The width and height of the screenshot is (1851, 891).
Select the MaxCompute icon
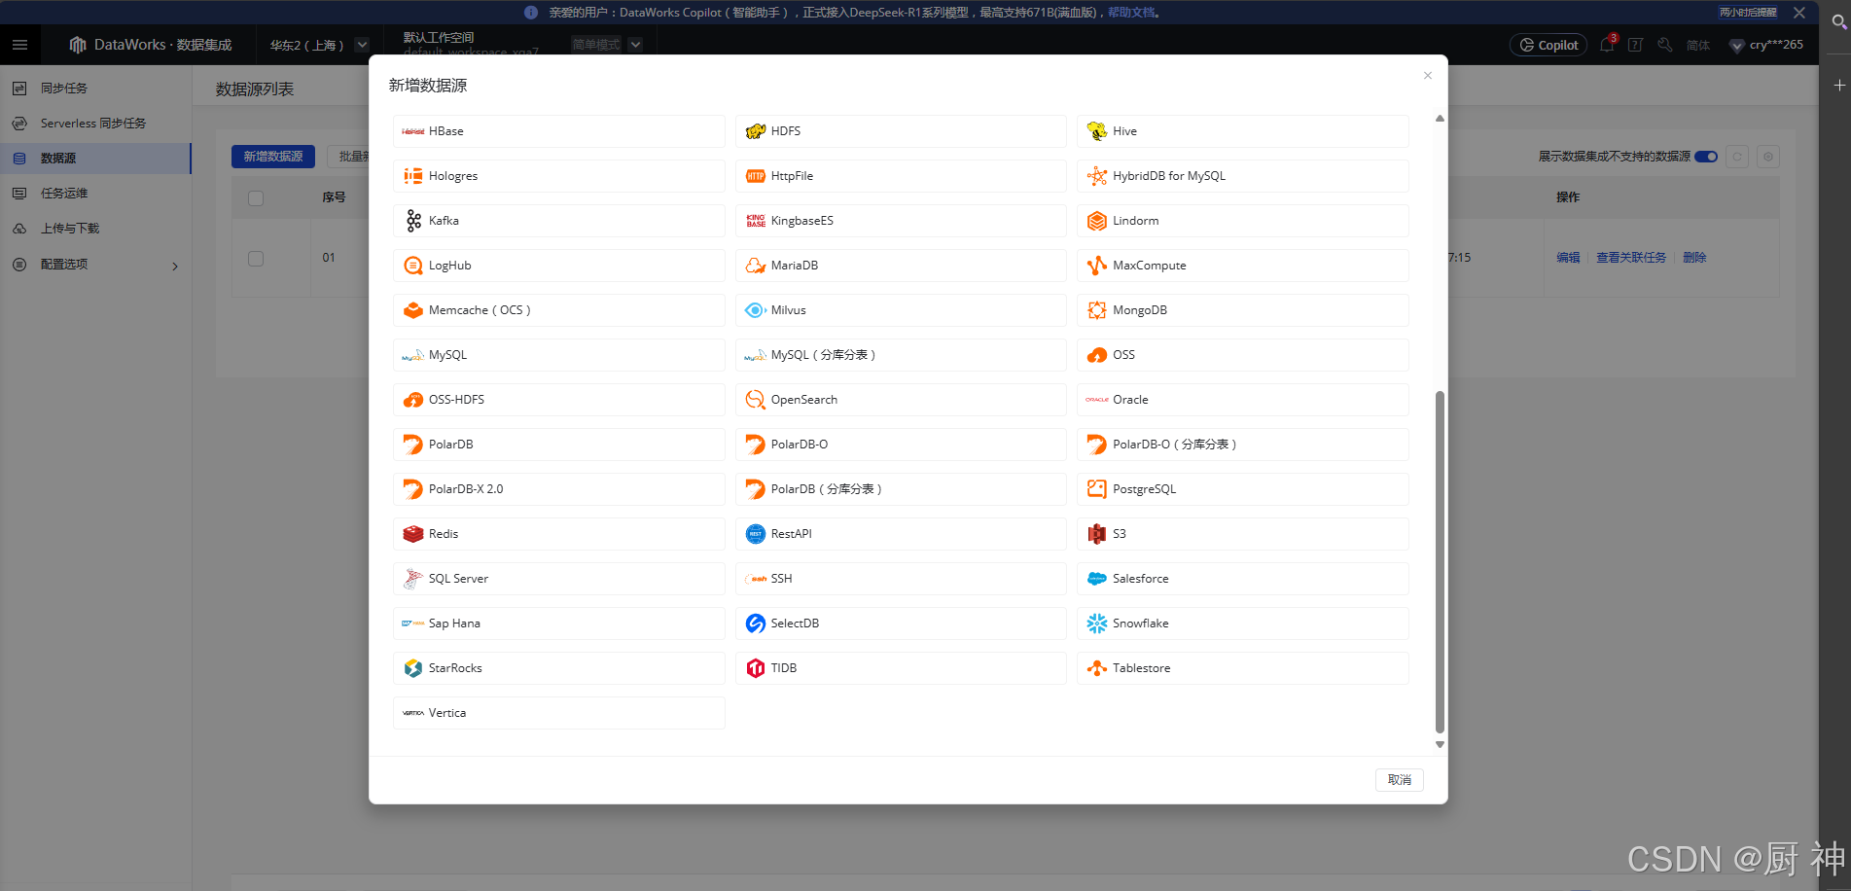pos(1097,266)
